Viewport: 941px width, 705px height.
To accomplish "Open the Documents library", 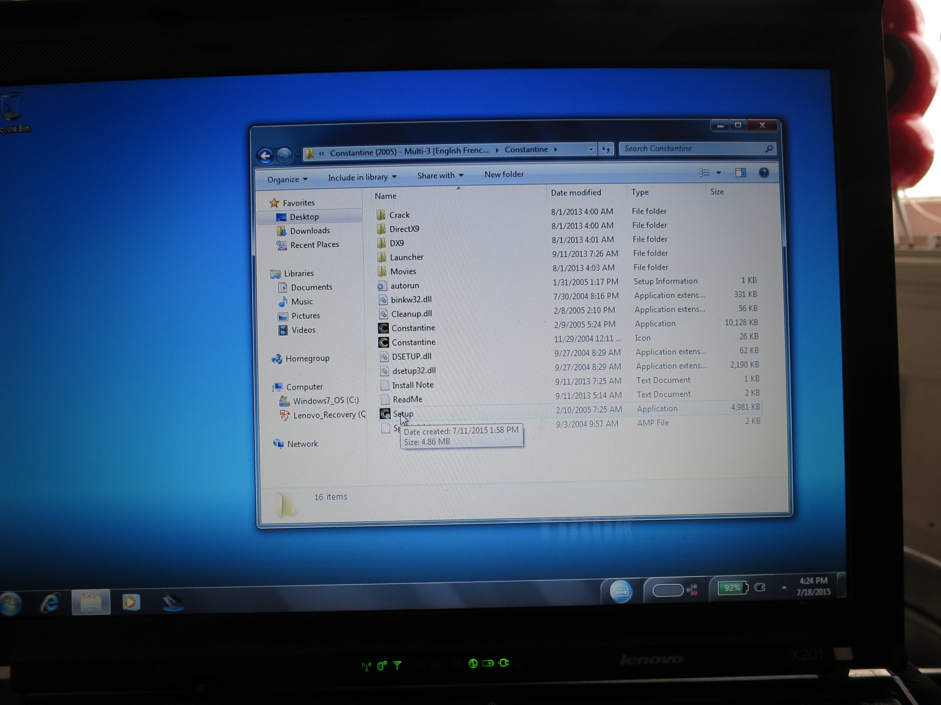I will (311, 287).
